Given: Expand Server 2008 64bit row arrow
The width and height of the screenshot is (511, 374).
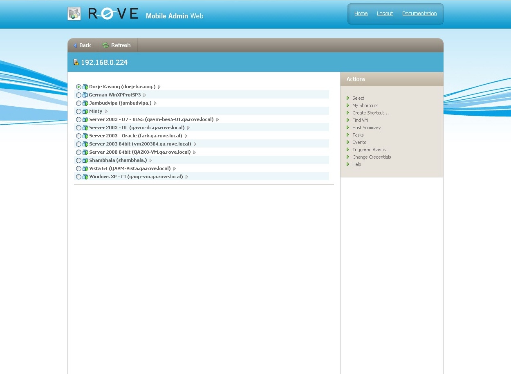Looking at the screenshot, I should [195, 152].
